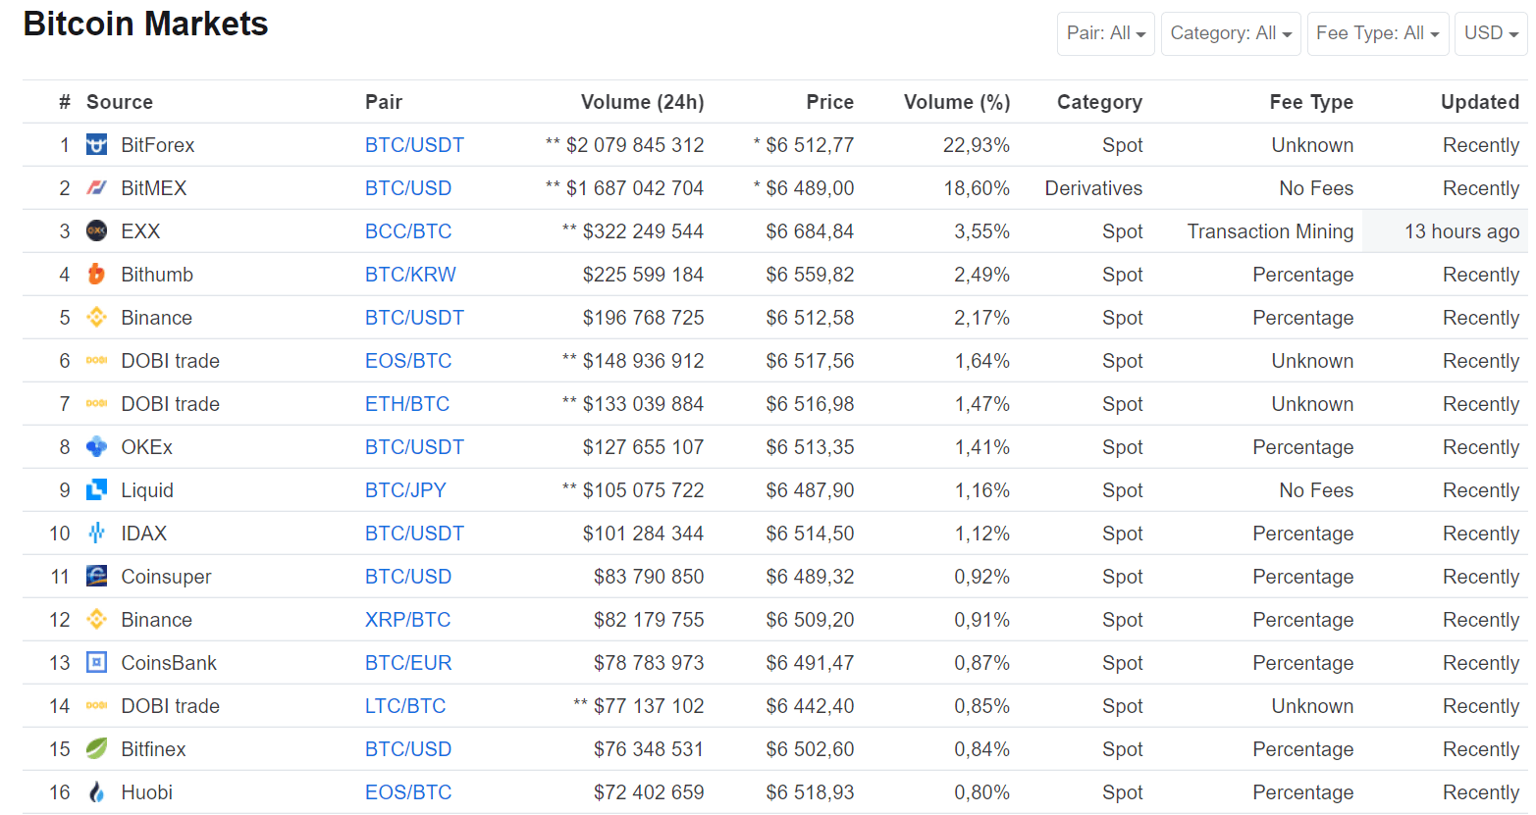Click the Derivatives category cell
Viewport: 1536px width, 815px height.
tap(1093, 188)
